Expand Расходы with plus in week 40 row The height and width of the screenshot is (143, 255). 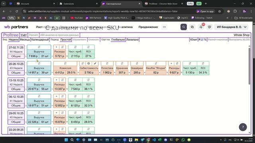(57, 113)
